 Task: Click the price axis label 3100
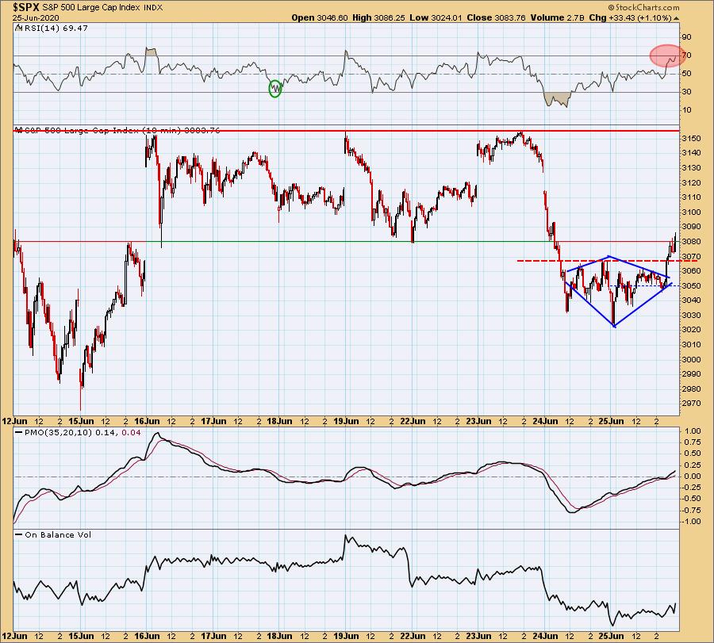pyautogui.click(x=691, y=212)
